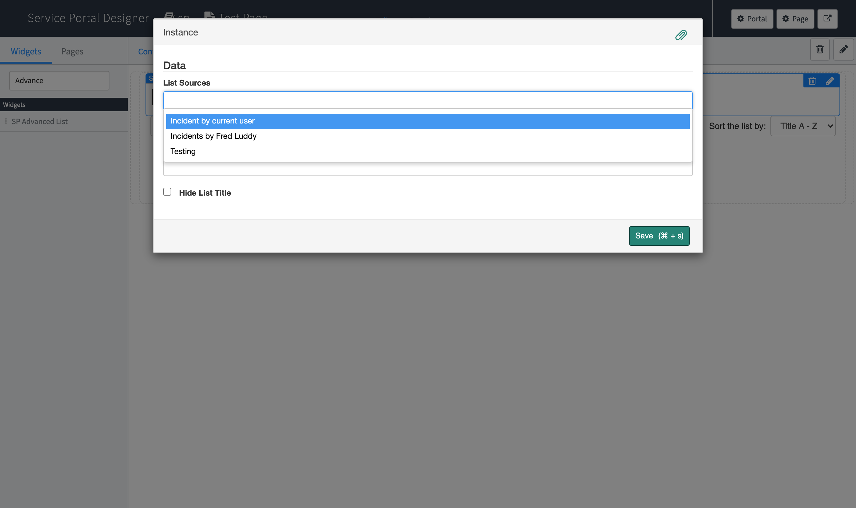Open the Title A - Z sort dropdown
The width and height of the screenshot is (856, 508).
(803, 126)
